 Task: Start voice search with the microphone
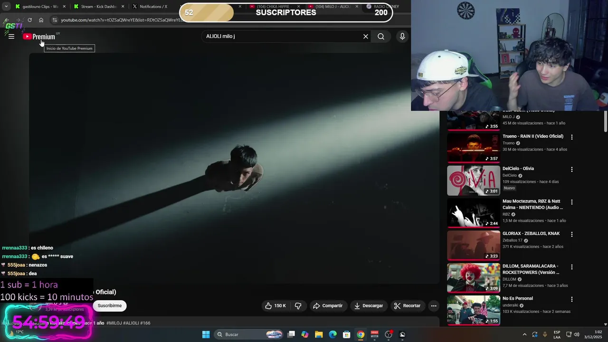click(x=402, y=37)
